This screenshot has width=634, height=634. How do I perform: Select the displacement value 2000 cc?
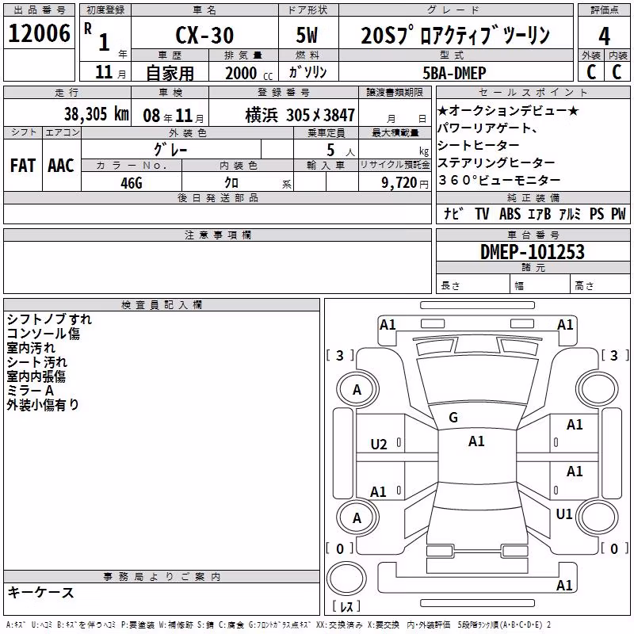click(249, 73)
